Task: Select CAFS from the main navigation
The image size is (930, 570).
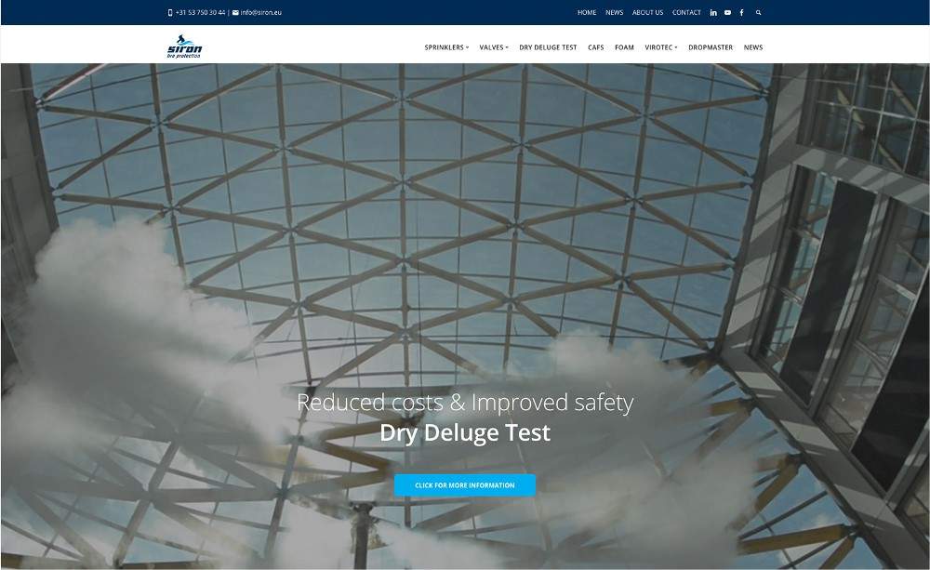Action: pos(595,46)
